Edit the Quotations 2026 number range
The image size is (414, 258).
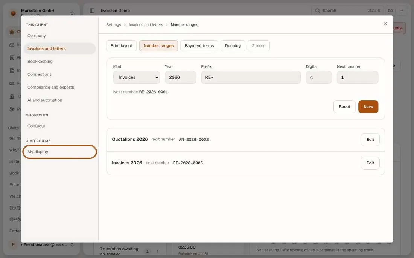370,140
